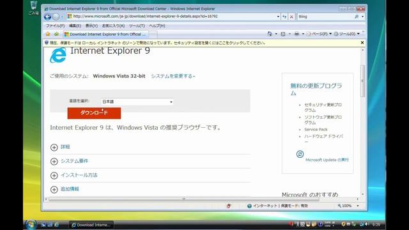Screen dimensions: 409x230
Task: Click the yellow information bar shield icon
Action: 47,43
